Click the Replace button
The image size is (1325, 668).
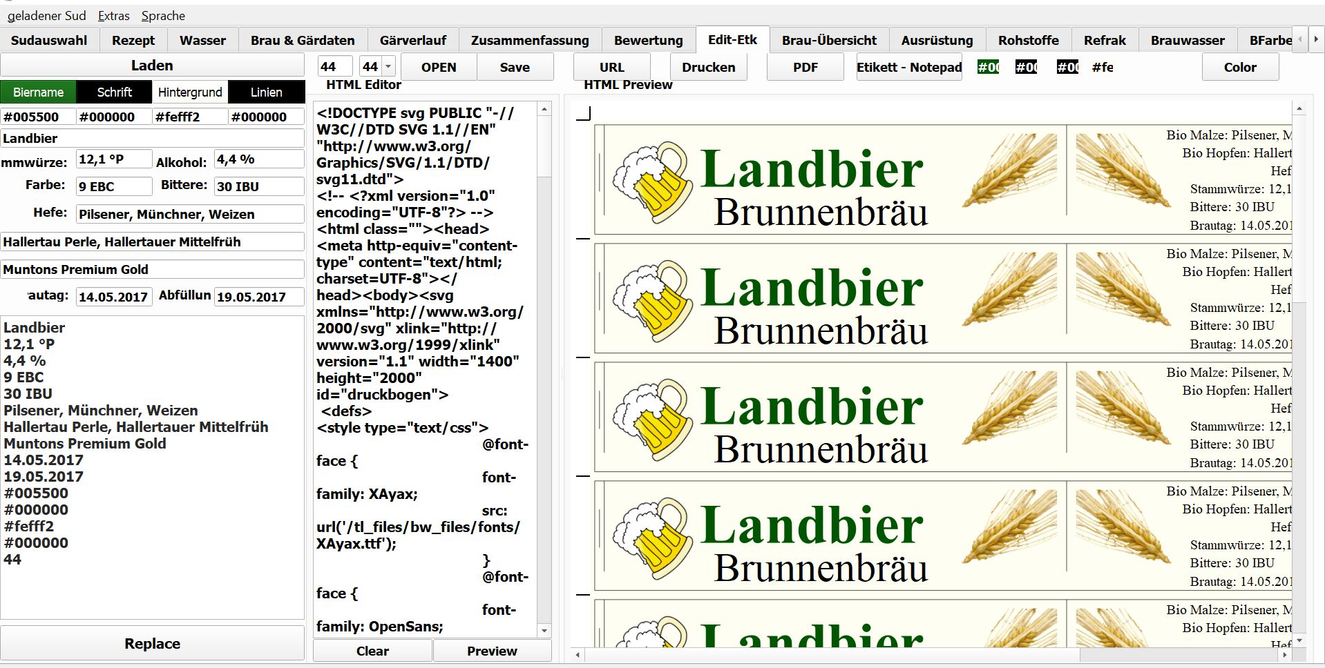152,643
